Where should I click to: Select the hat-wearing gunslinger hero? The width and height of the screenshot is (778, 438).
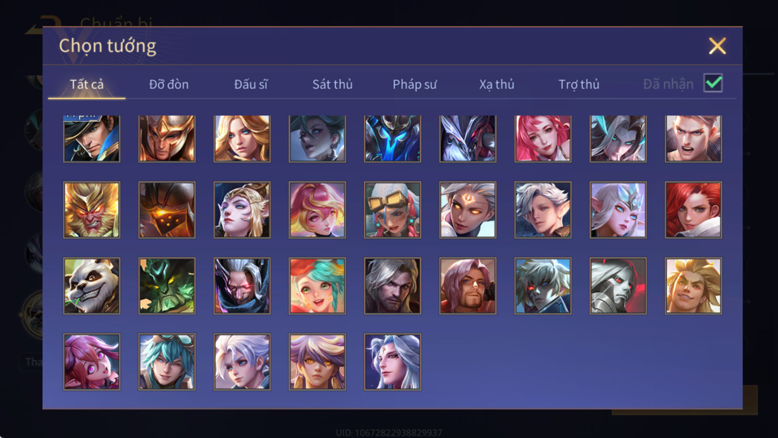click(91, 139)
